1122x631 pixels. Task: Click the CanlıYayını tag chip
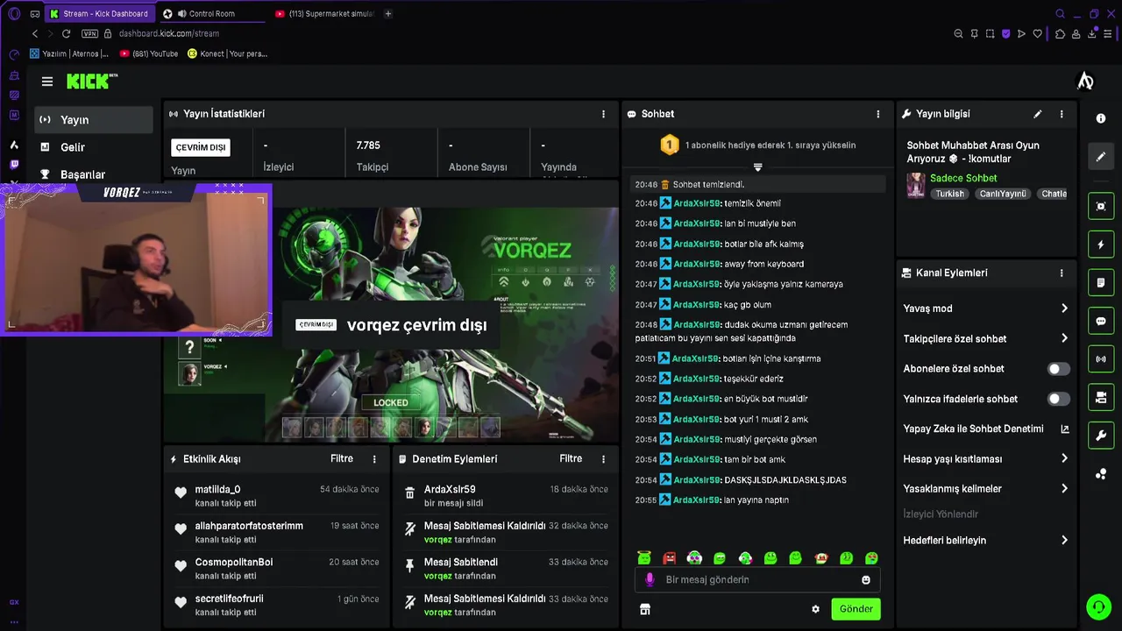coord(1003,194)
